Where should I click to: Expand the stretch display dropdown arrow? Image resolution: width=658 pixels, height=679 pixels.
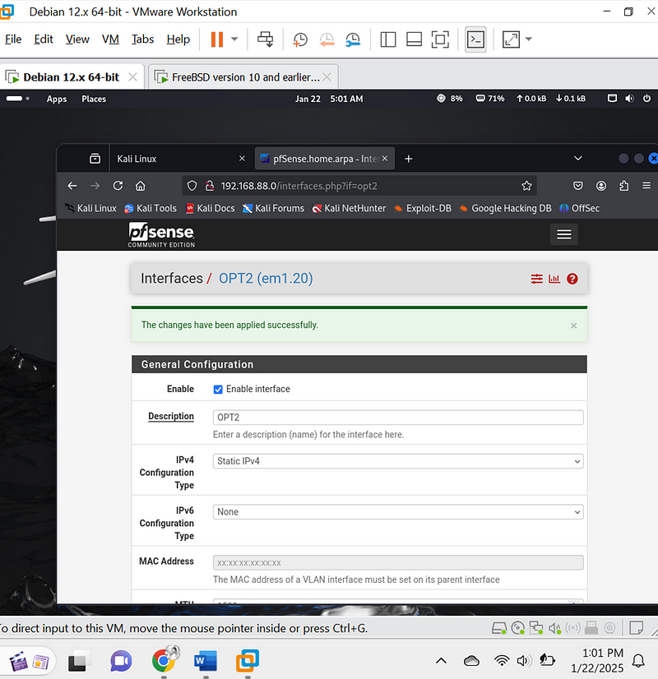529,39
